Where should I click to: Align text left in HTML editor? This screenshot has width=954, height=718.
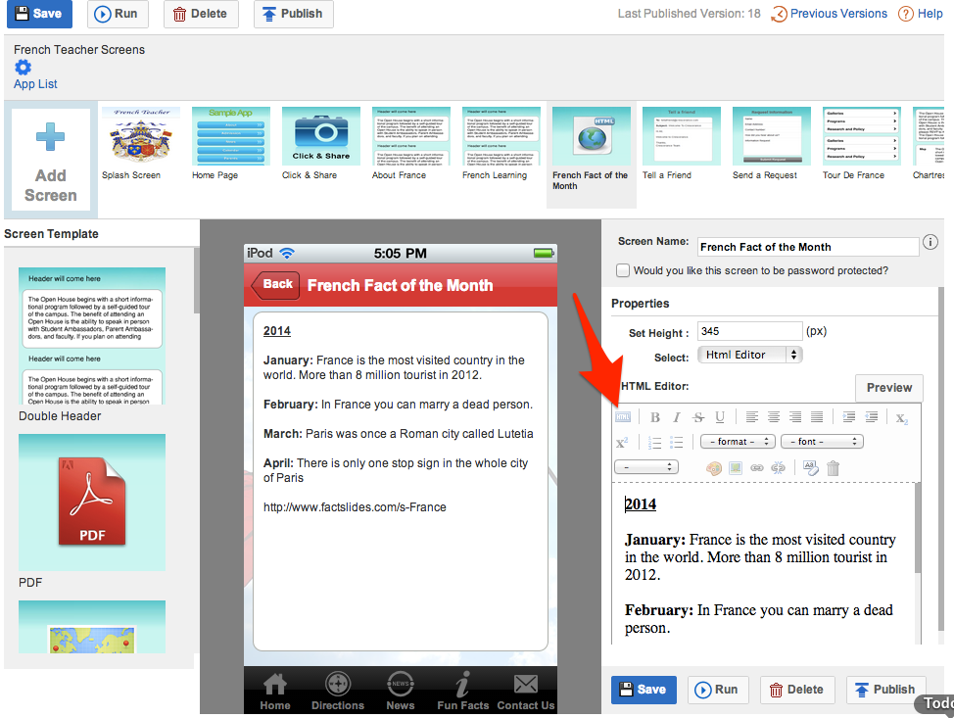[752, 417]
